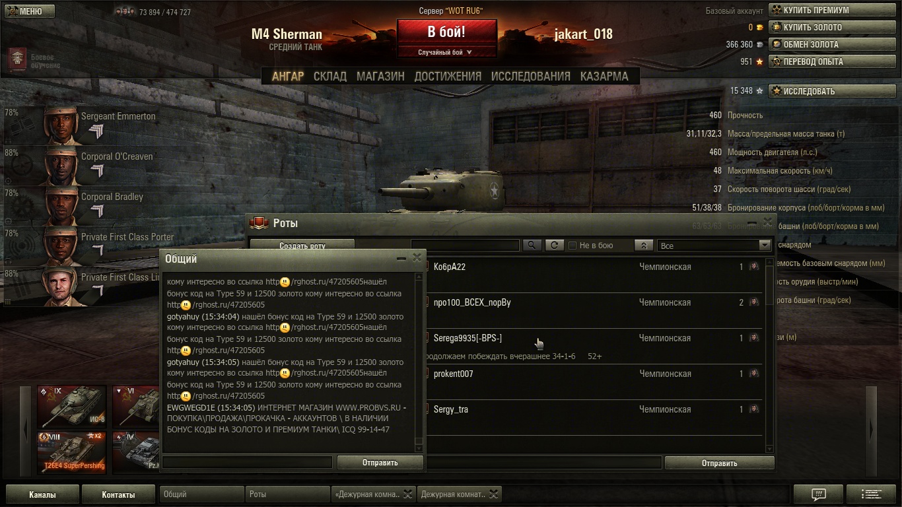
Task: Select the ИС-8 tank thumbnail
Action: coord(72,406)
